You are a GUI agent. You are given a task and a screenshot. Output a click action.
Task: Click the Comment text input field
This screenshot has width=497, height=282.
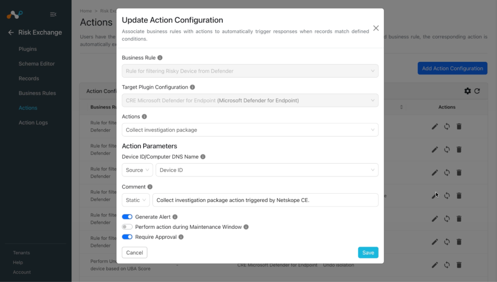coord(265,200)
